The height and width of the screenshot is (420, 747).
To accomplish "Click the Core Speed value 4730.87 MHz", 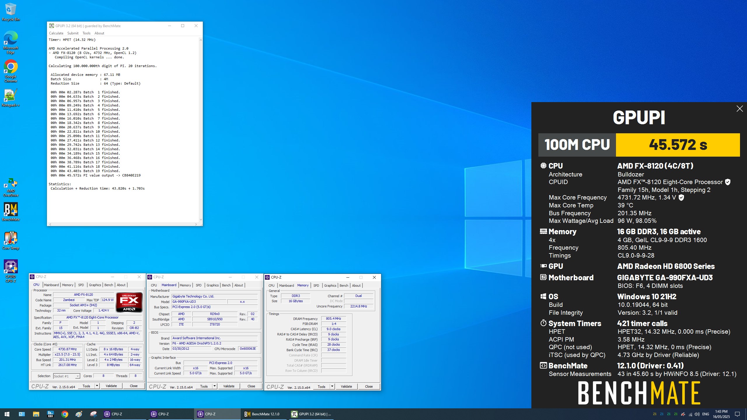I will click(67, 349).
